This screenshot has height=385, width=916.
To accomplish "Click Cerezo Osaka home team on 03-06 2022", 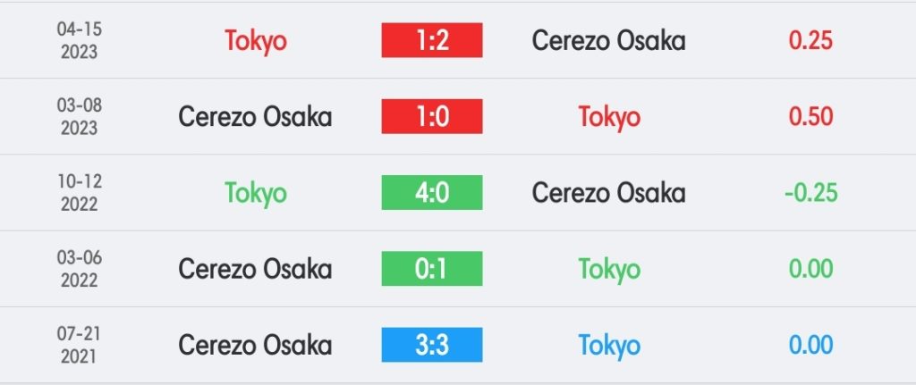I will pyautogui.click(x=255, y=269).
